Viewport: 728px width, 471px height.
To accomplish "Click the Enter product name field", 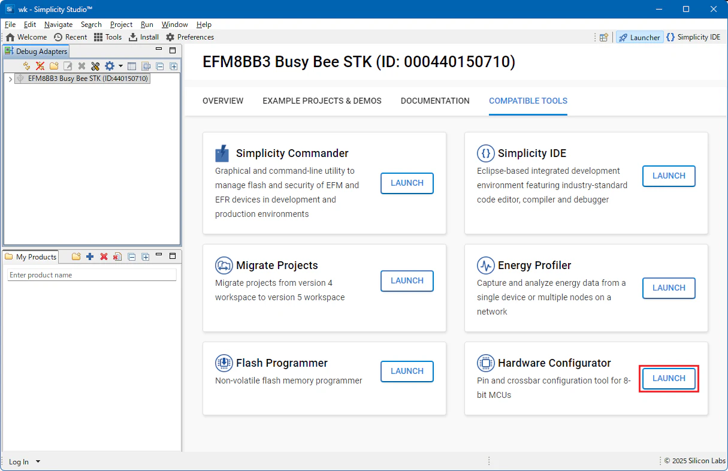I will (92, 275).
